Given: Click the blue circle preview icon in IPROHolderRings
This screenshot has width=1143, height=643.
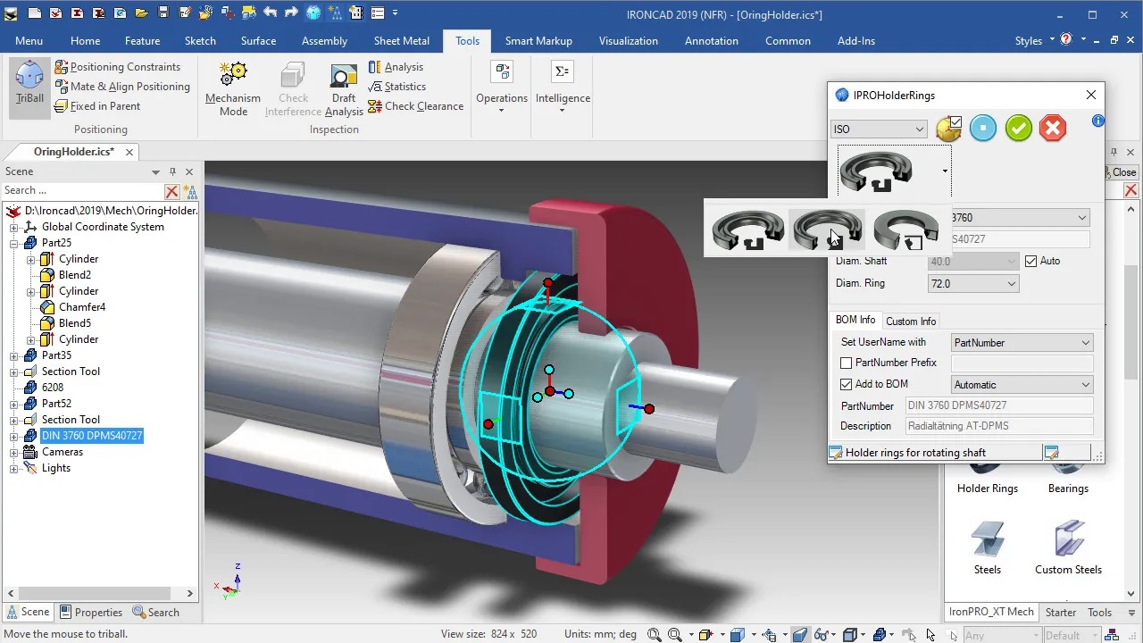Looking at the screenshot, I should pyautogui.click(x=983, y=128).
